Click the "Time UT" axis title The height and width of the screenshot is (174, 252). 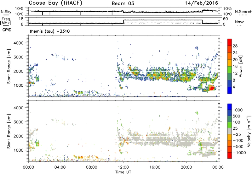click(x=123, y=172)
